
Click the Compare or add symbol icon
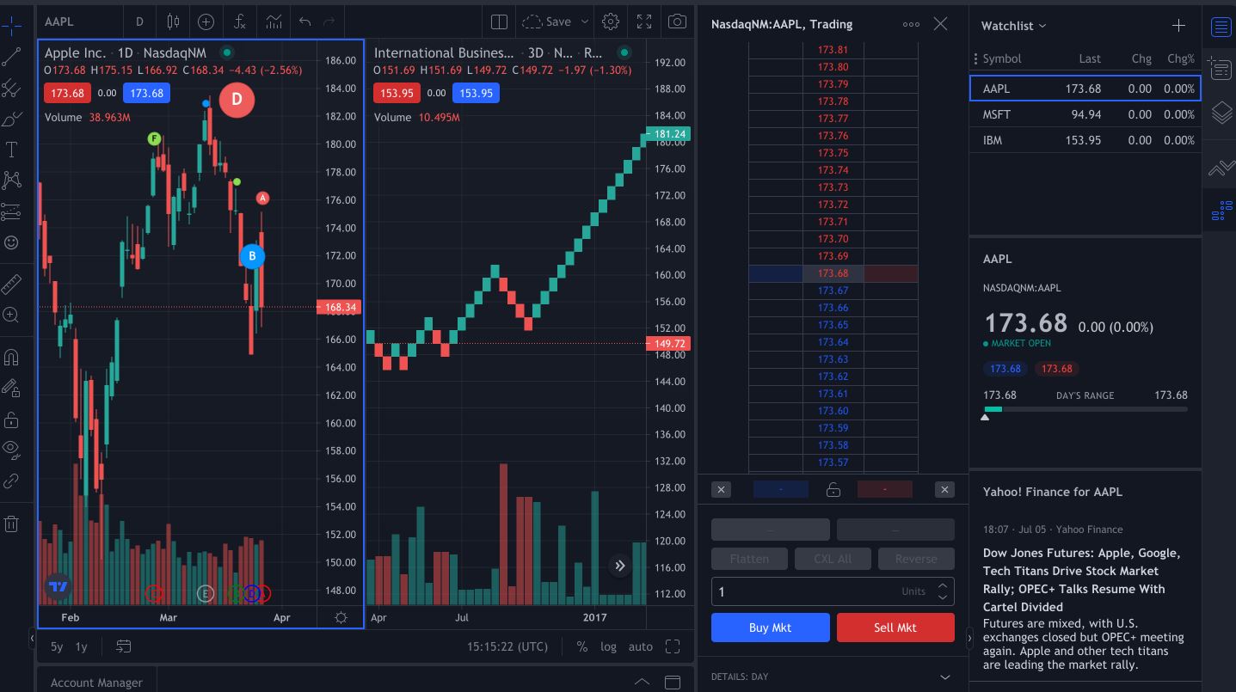(206, 21)
